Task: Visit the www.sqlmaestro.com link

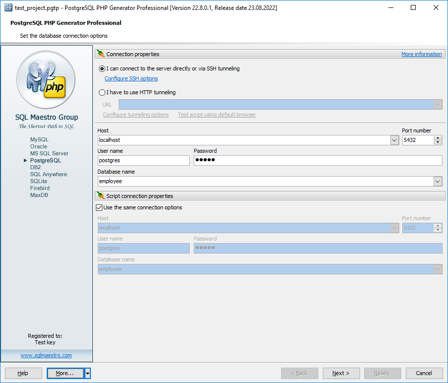Action: coord(46,355)
